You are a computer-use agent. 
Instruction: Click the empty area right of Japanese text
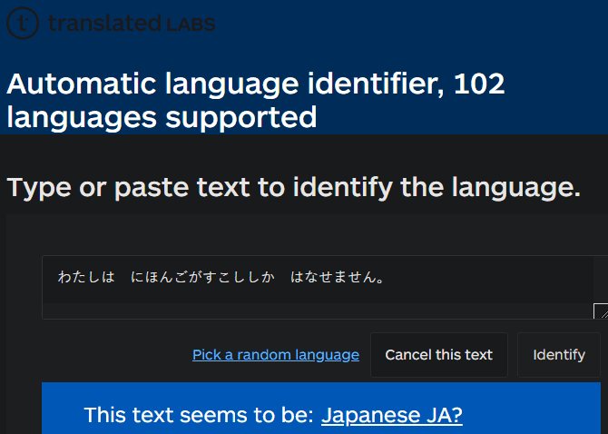[490, 277]
